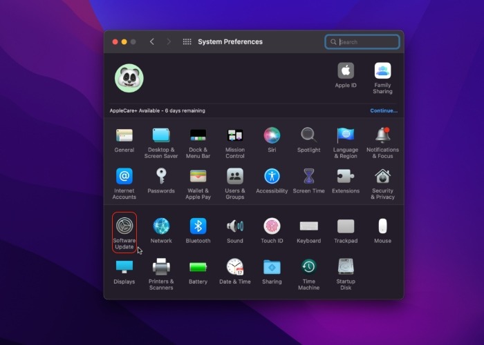This screenshot has width=484, height=345.
Task: Open Network preferences
Action: tap(161, 230)
